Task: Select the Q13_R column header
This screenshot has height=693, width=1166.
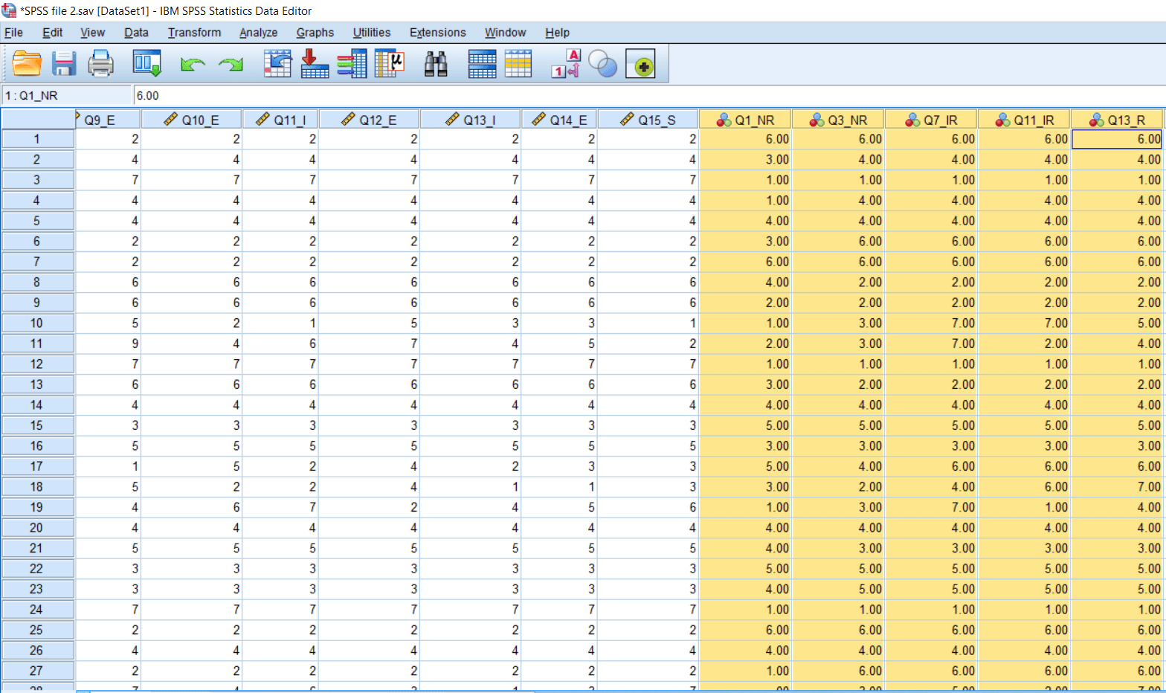Action: [1117, 120]
